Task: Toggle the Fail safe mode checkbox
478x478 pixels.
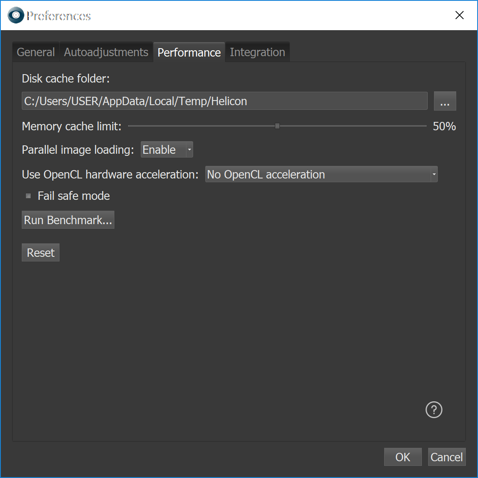Action: pyautogui.click(x=28, y=196)
